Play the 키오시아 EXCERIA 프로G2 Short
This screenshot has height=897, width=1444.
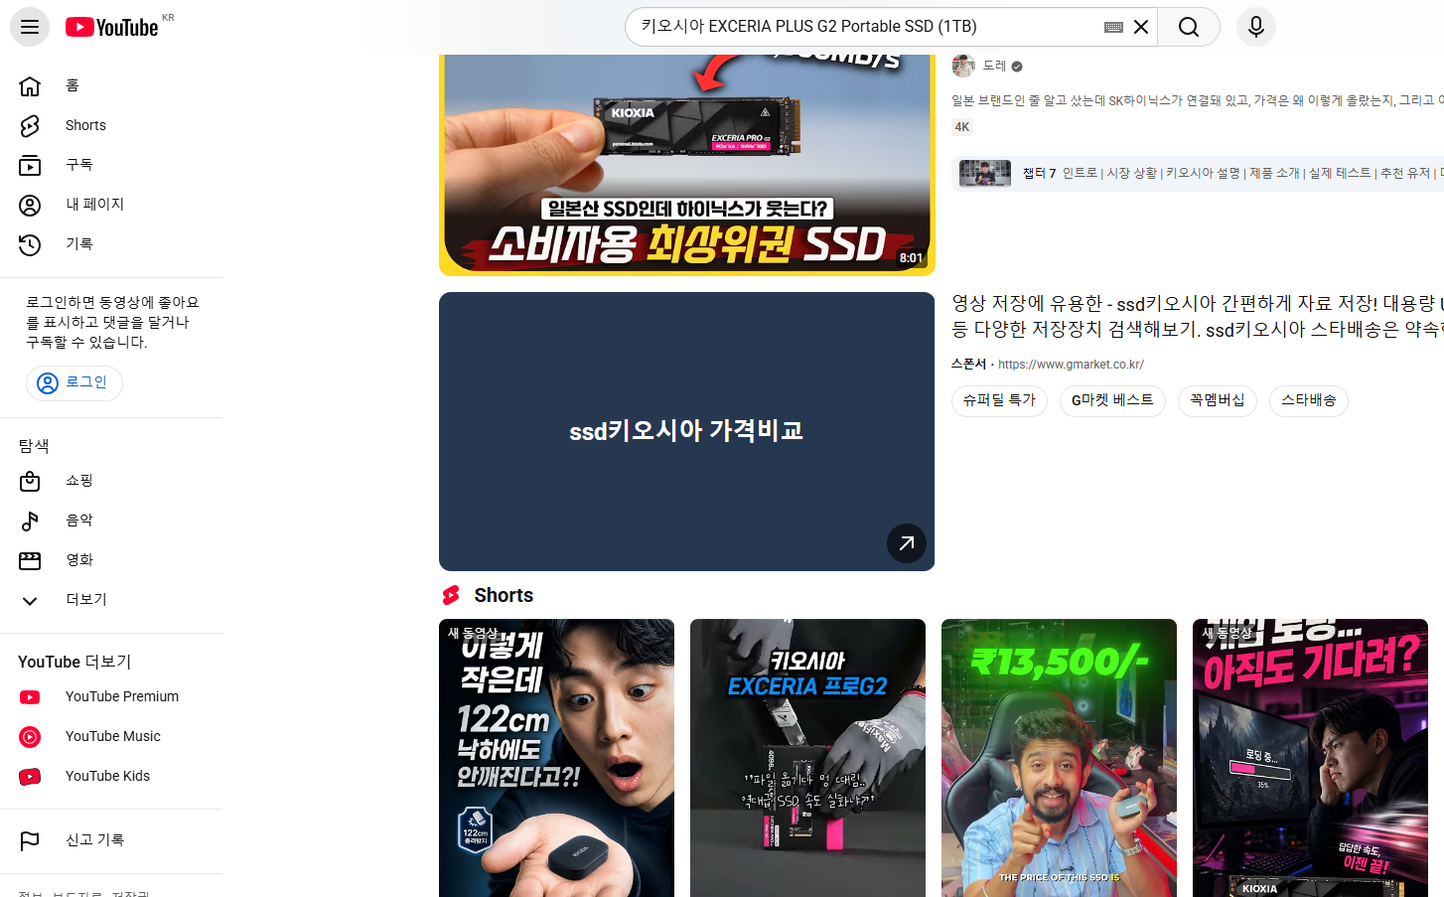807,758
